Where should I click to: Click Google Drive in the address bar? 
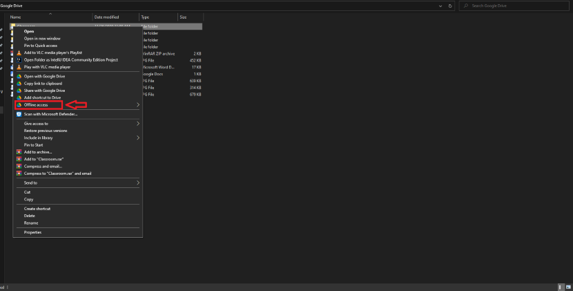11,6
